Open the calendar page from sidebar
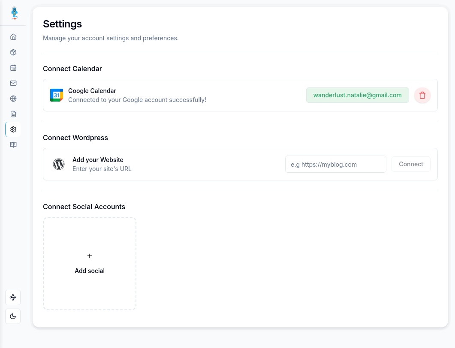This screenshot has width=455, height=348. coord(13,68)
